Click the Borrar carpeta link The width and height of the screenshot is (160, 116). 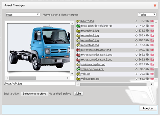(x=70, y=15)
